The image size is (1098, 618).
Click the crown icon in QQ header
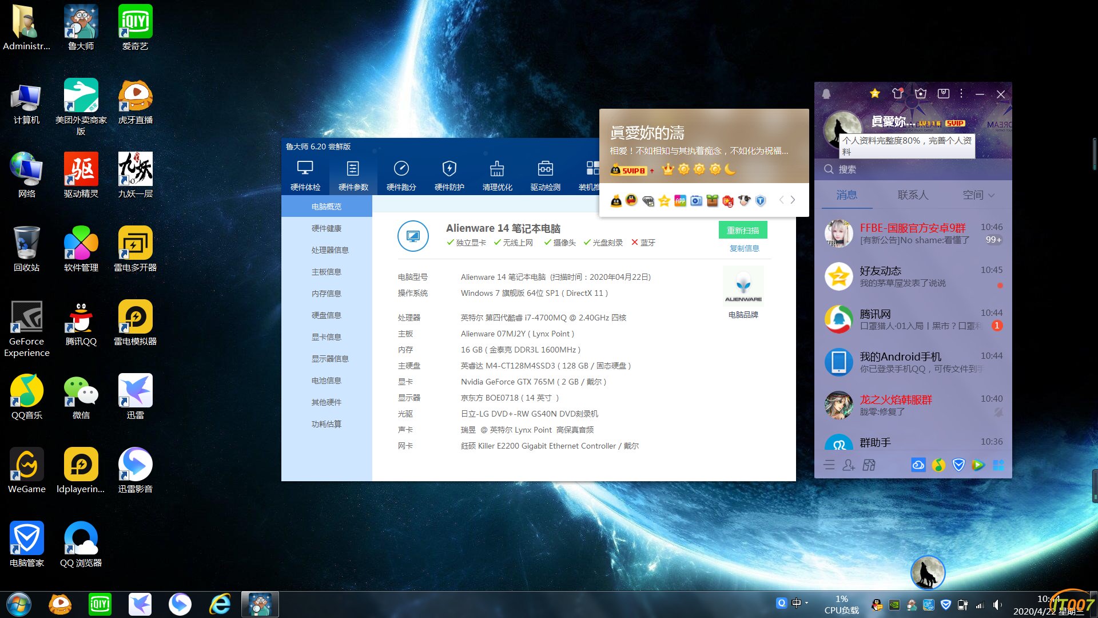point(921,93)
